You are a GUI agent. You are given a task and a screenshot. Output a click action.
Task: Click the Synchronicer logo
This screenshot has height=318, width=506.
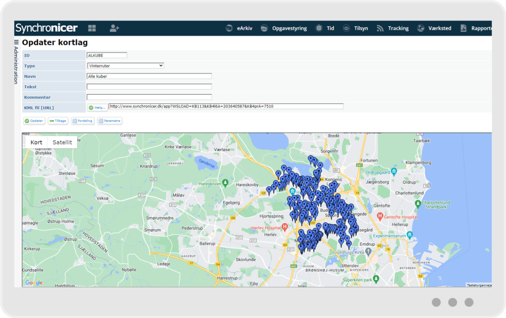[46, 28]
